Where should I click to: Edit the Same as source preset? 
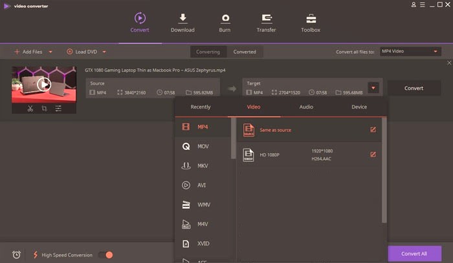tap(373, 129)
